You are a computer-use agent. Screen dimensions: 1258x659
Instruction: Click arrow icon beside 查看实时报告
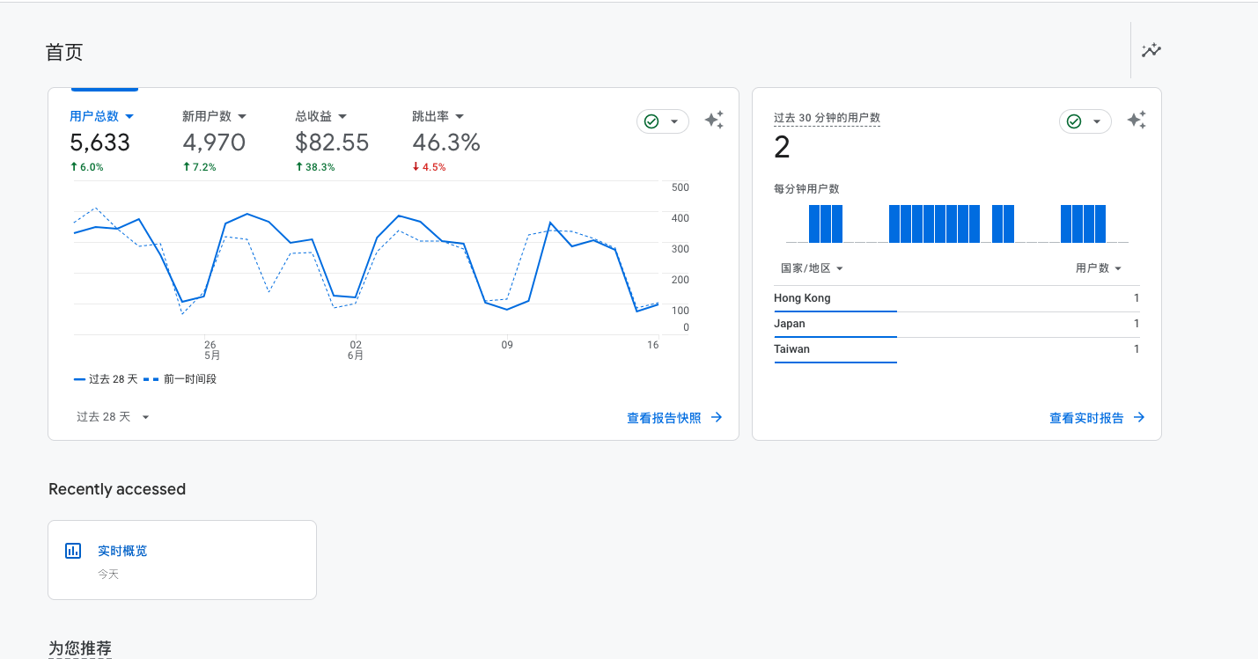tap(1139, 418)
